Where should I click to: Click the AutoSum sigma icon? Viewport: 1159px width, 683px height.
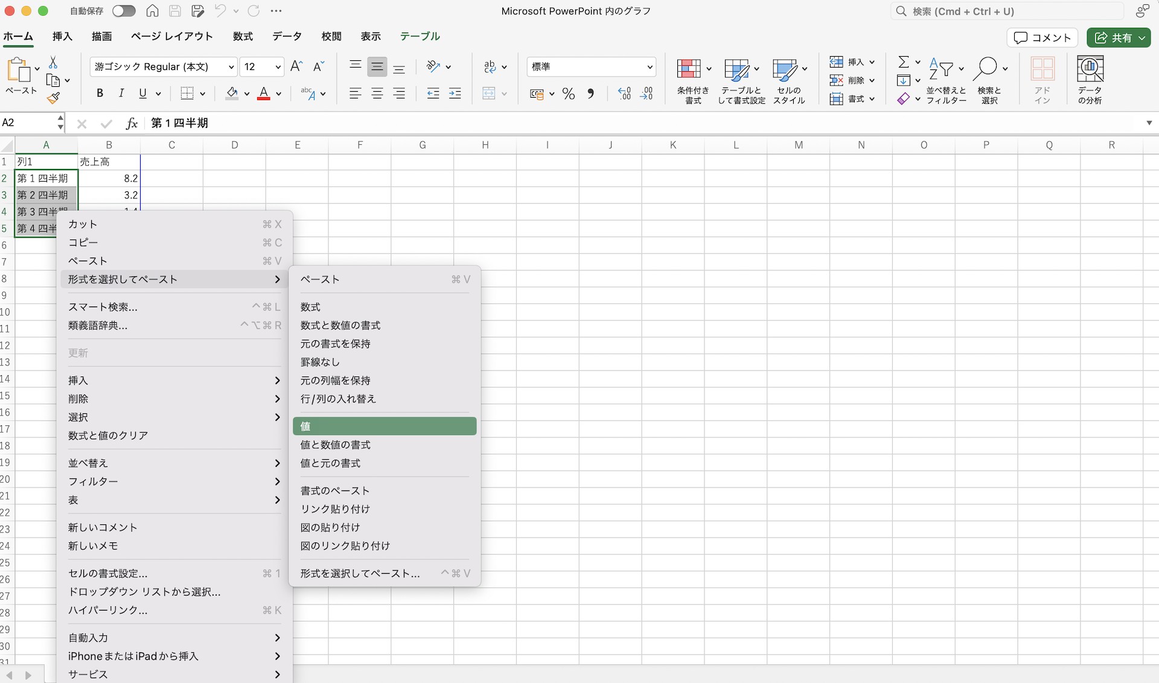[x=904, y=62]
